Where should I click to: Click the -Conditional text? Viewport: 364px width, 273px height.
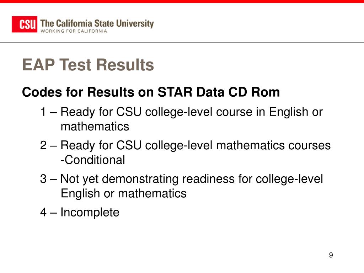click(x=93, y=160)
